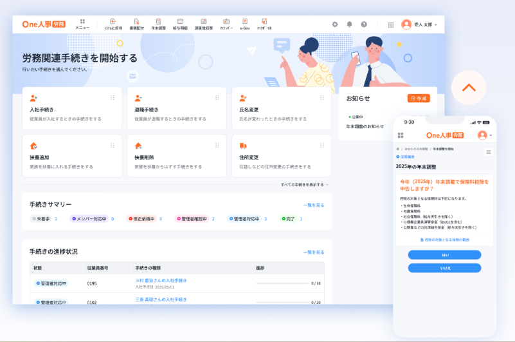Image resolution: width=515 pixels, height=342 pixels.
Task: Expand すべての手続きを表示する
Action: (305, 185)
